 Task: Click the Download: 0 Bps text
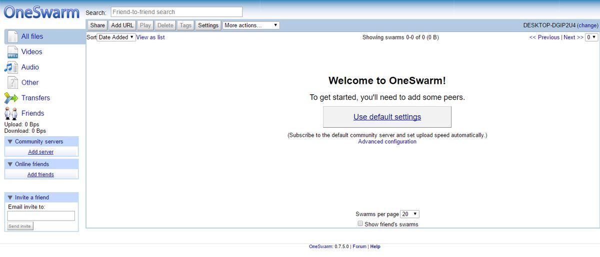tap(25, 131)
